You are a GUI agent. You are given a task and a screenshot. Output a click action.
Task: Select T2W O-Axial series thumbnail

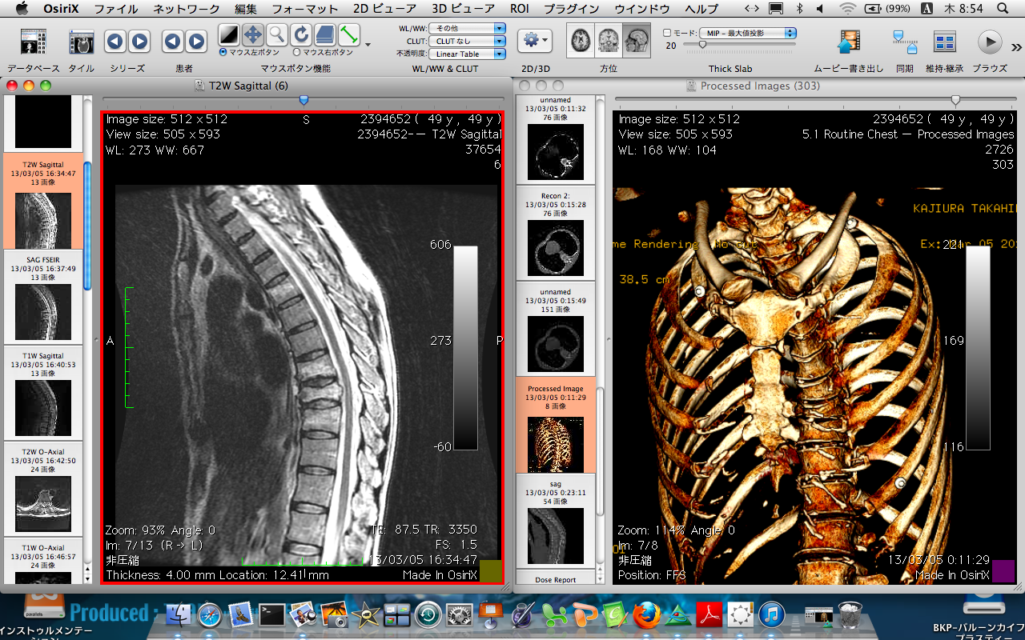pyautogui.click(x=43, y=490)
